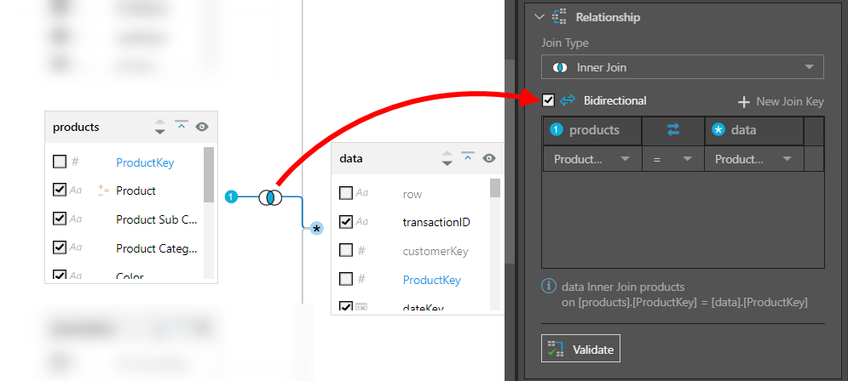Click the swap tables arrows icon
Viewport: 848px width, 381px height.
[x=673, y=130]
